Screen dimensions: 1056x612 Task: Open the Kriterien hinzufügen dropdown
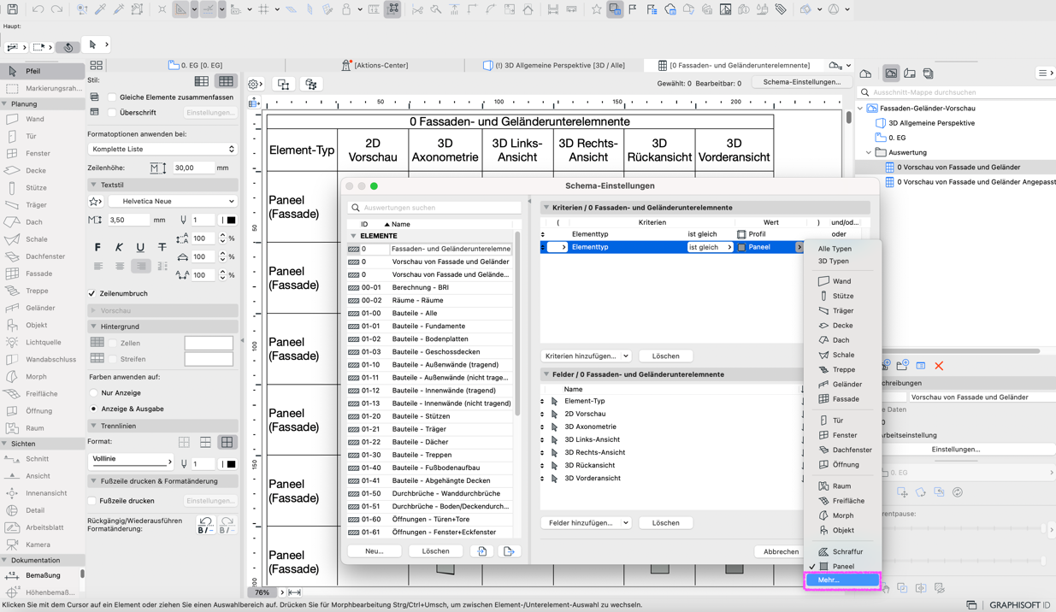point(587,356)
